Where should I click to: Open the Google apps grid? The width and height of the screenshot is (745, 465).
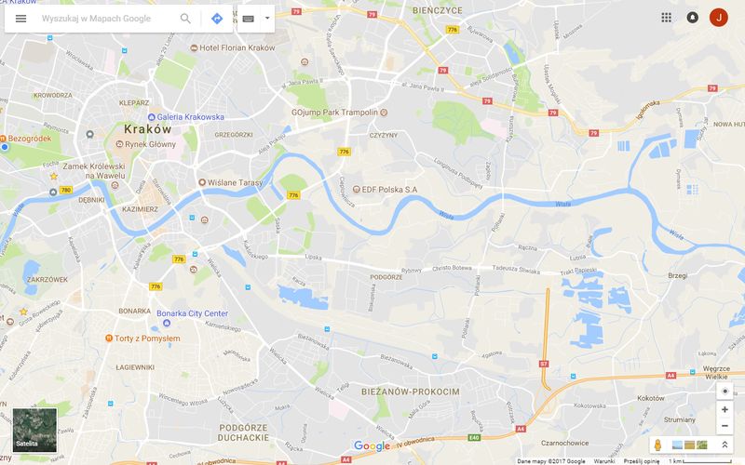coord(667,18)
